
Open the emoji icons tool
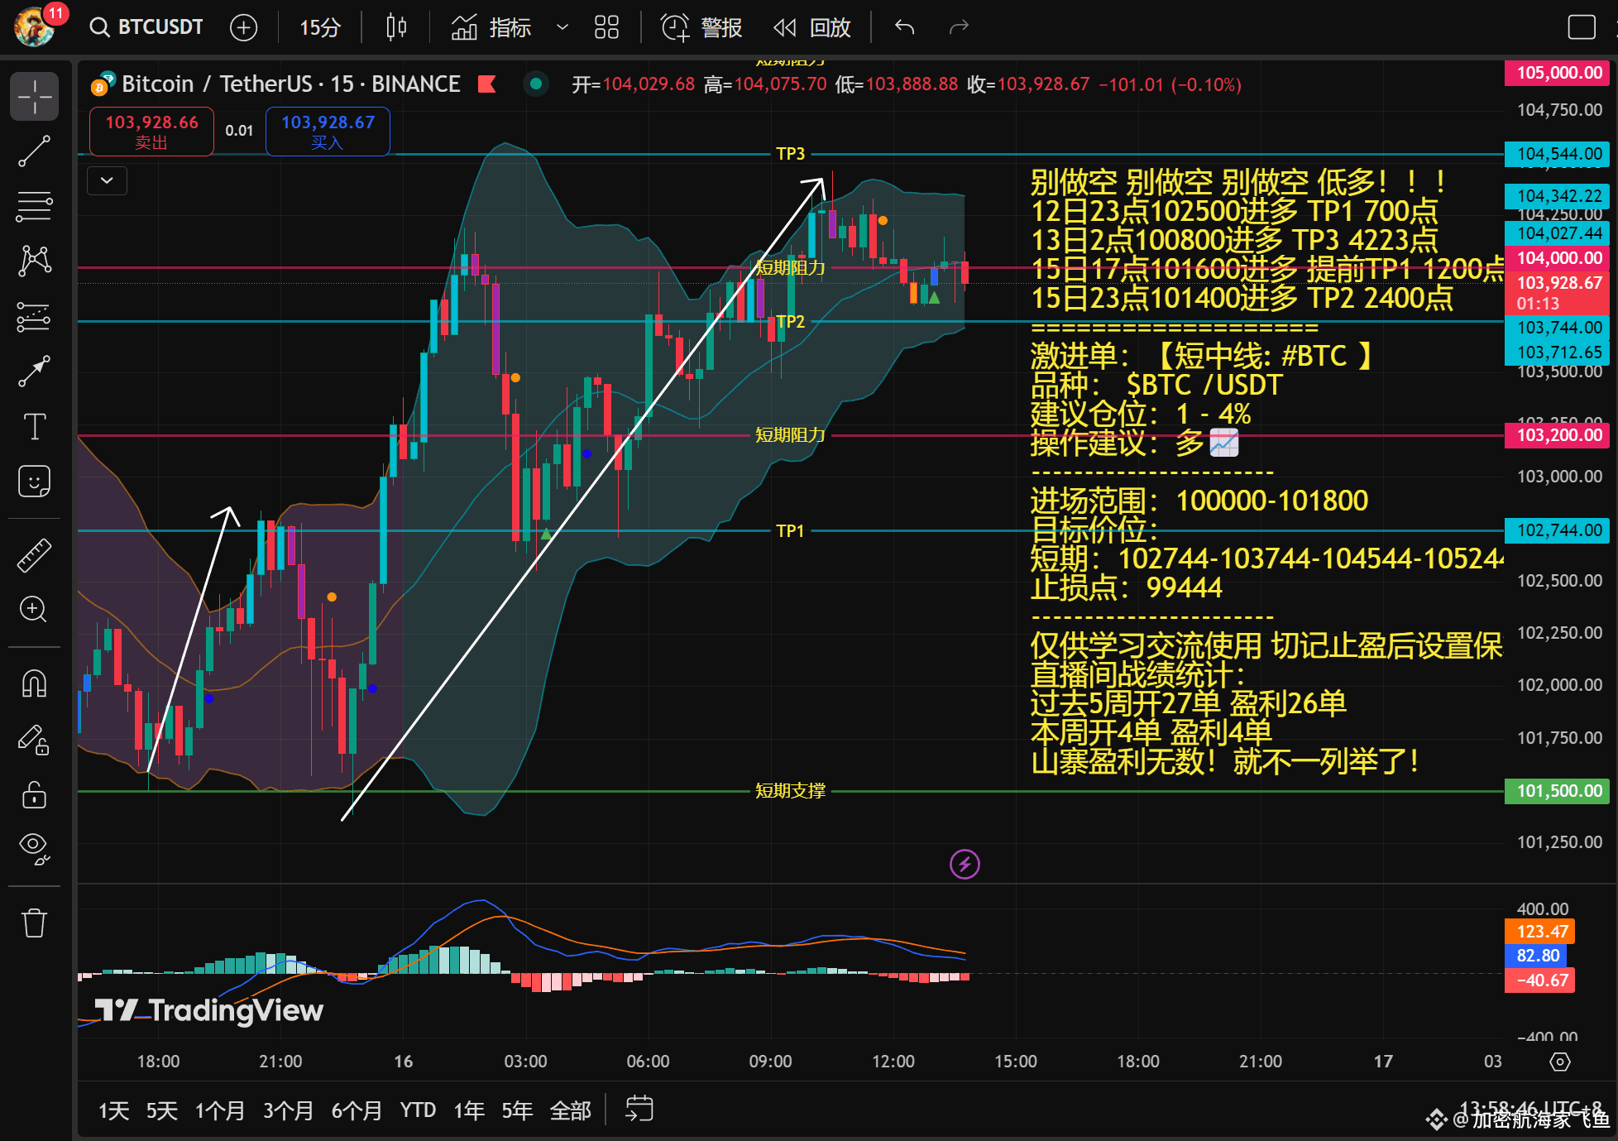click(34, 482)
